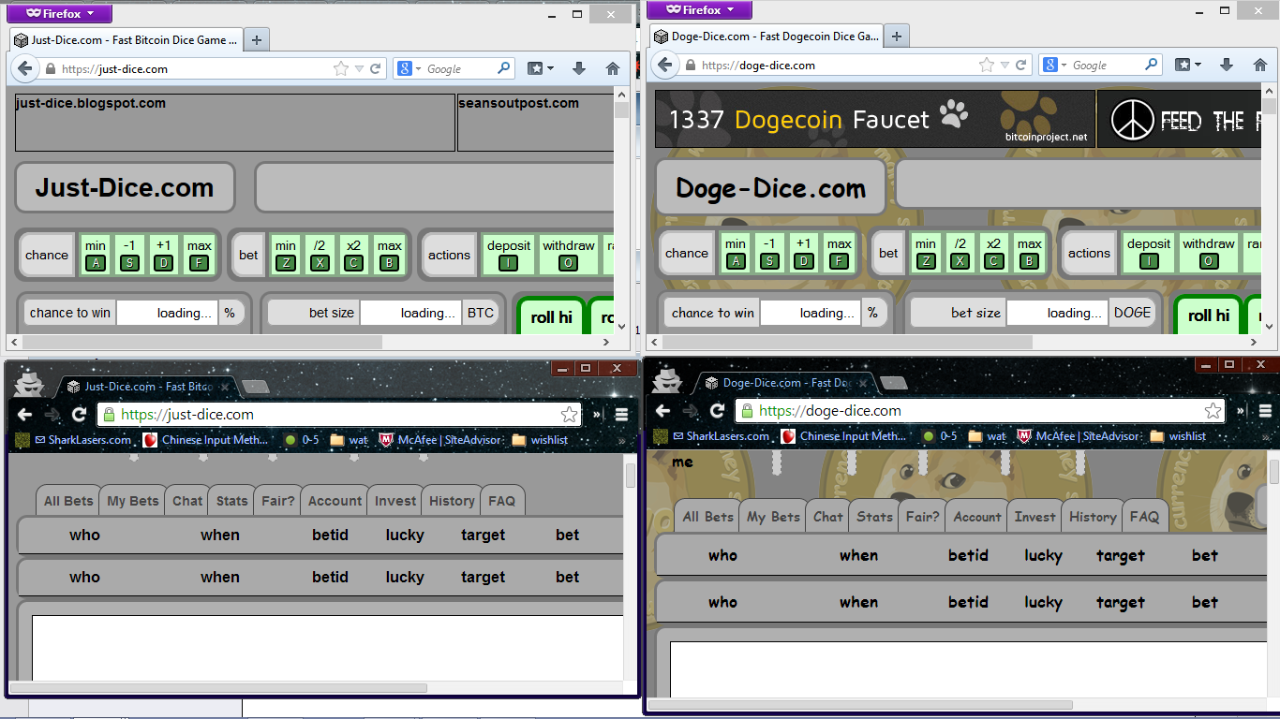This screenshot has width=1280, height=719.
Task: Show more bookmarks in Just-Dice Chrome bookmarks bar
Action: click(x=621, y=440)
